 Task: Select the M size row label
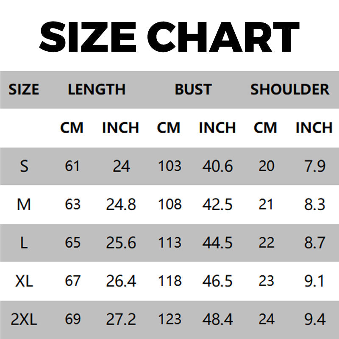(x=24, y=205)
